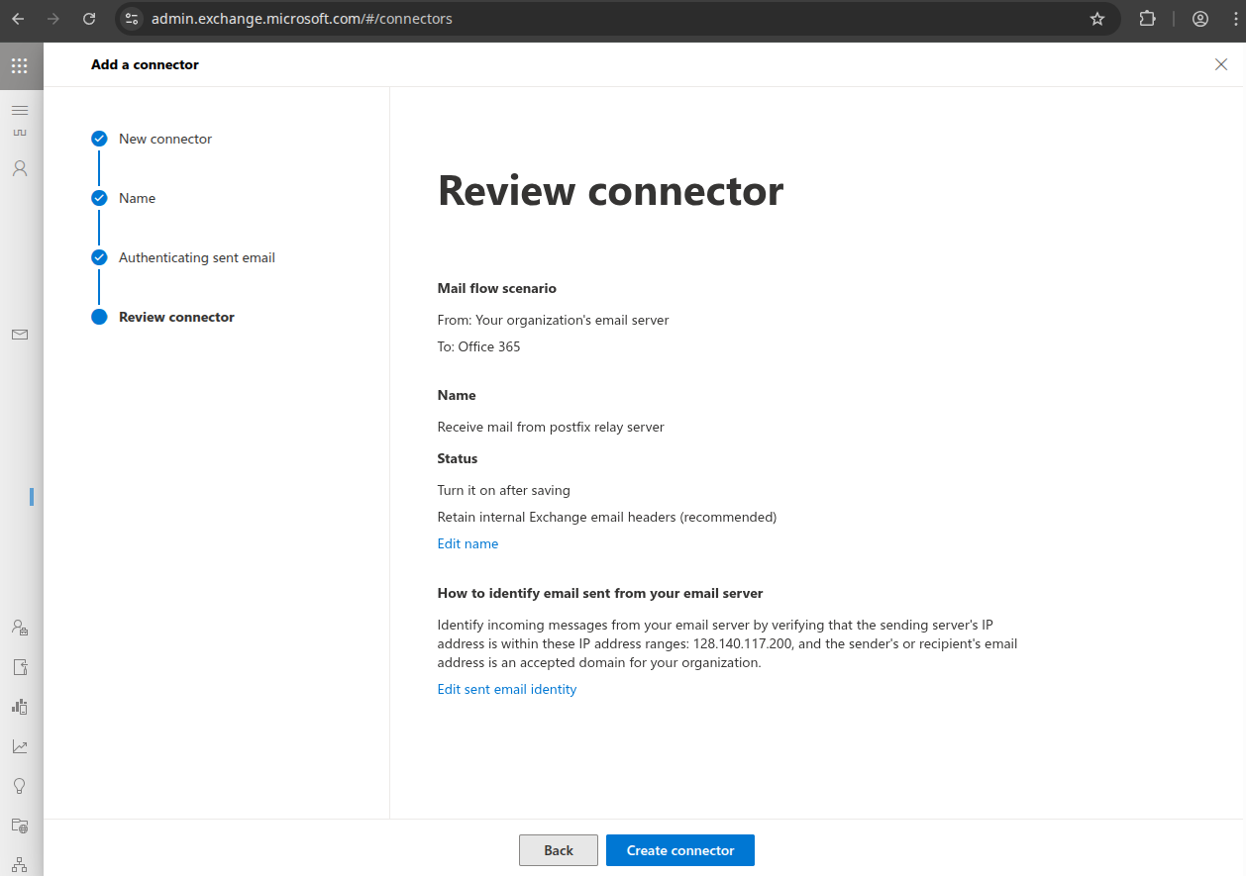Bookmark this page with star icon
The image size is (1246, 876).
tap(1097, 19)
